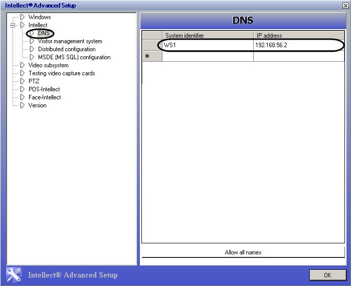Select the PTZ tree item

[34, 81]
